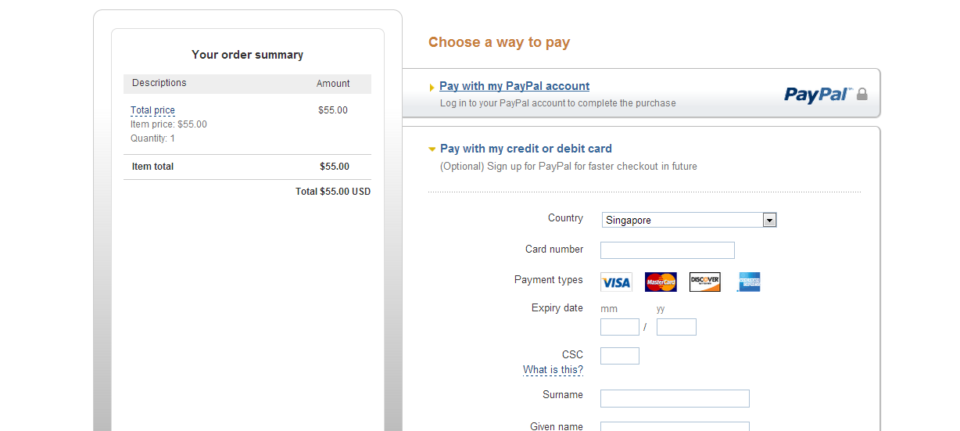Focus the Card number field

click(667, 250)
